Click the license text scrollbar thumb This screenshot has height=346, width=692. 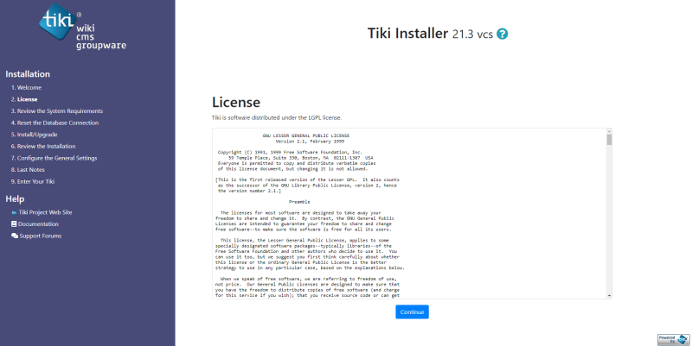pos(610,140)
